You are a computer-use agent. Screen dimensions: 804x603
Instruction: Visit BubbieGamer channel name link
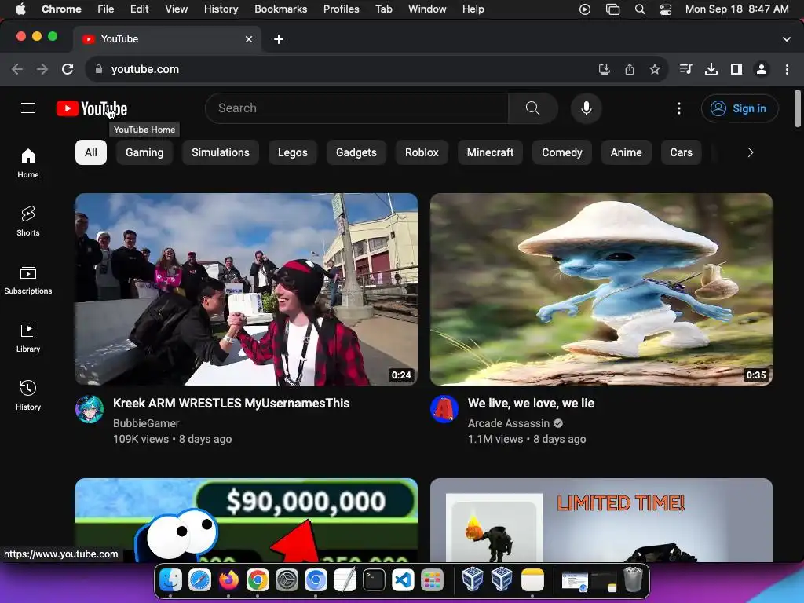(x=146, y=423)
